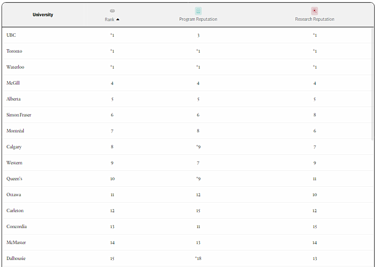Select the McGill university name
This screenshot has height=267, width=375.
[13, 83]
